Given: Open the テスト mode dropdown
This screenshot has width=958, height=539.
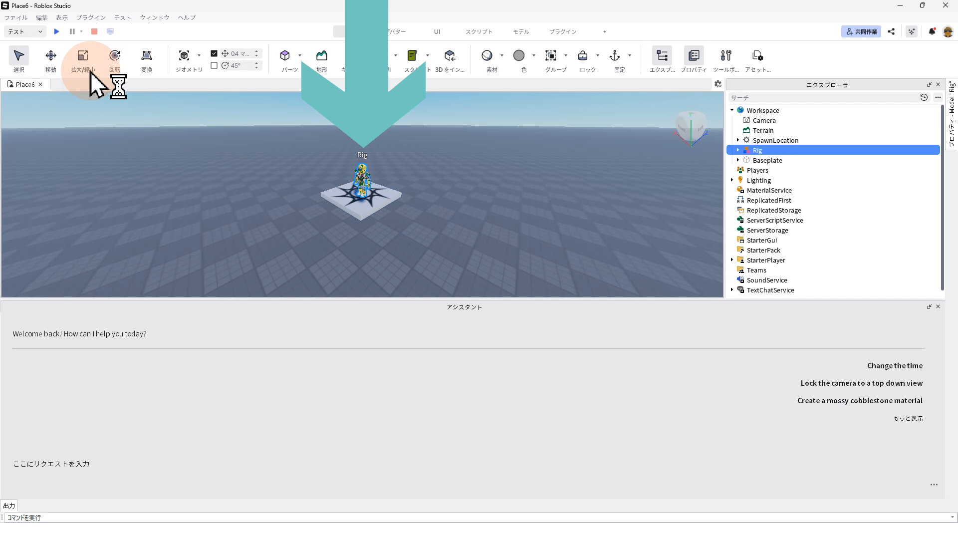Looking at the screenshot, I should pyautogui.click(x=25, y=31).
